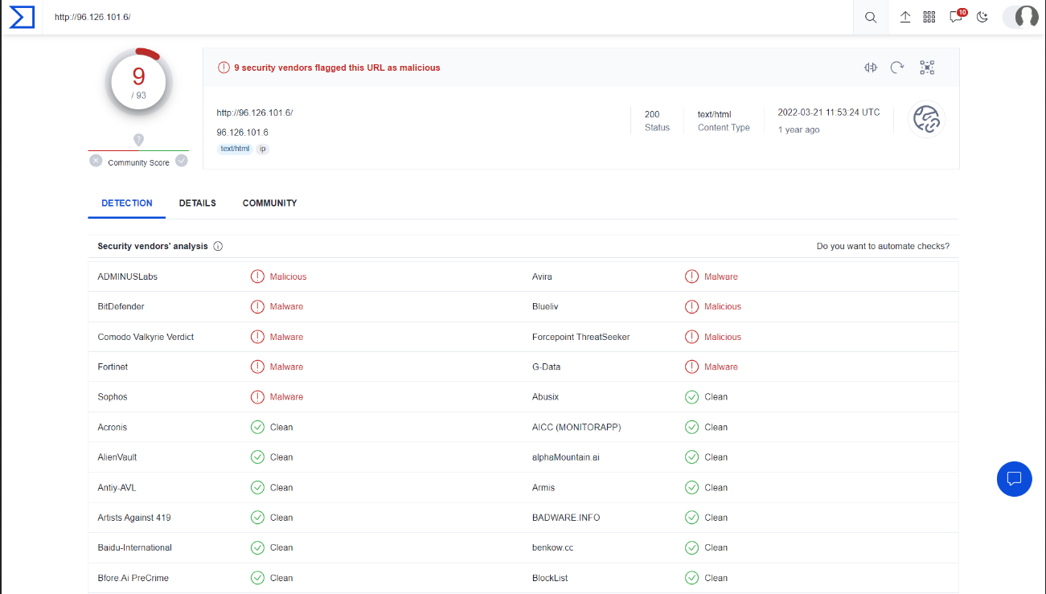Image resolution: width=1046 pixels, height=594 pixels.
Task: Select Armis vendor name
Action: (544, 487)
